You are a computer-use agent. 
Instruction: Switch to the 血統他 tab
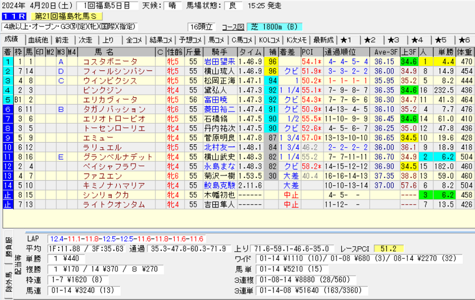(x=38, y=40)
